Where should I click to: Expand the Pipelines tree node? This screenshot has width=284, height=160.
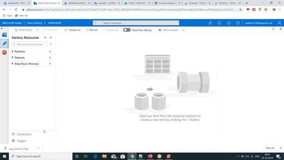click(x=12, y=52)
